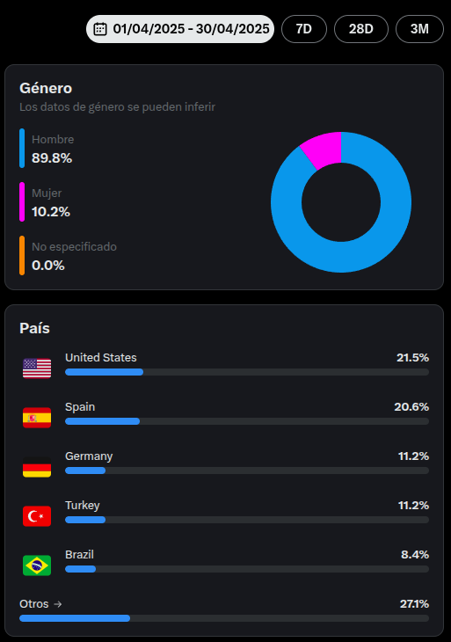Click the arrow icon next to Otros

pyautogui.click(x=58, y=604)
